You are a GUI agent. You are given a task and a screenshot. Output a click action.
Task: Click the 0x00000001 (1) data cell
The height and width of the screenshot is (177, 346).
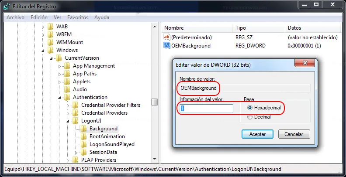click(304, 46)
